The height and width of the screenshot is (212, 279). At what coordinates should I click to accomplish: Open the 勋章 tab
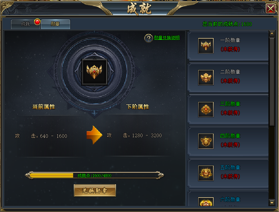coord(55,24)
